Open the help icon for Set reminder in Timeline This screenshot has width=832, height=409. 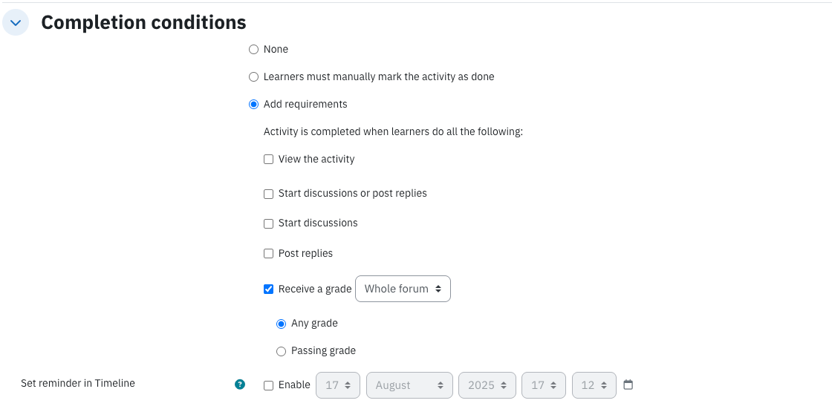(240, 385)
